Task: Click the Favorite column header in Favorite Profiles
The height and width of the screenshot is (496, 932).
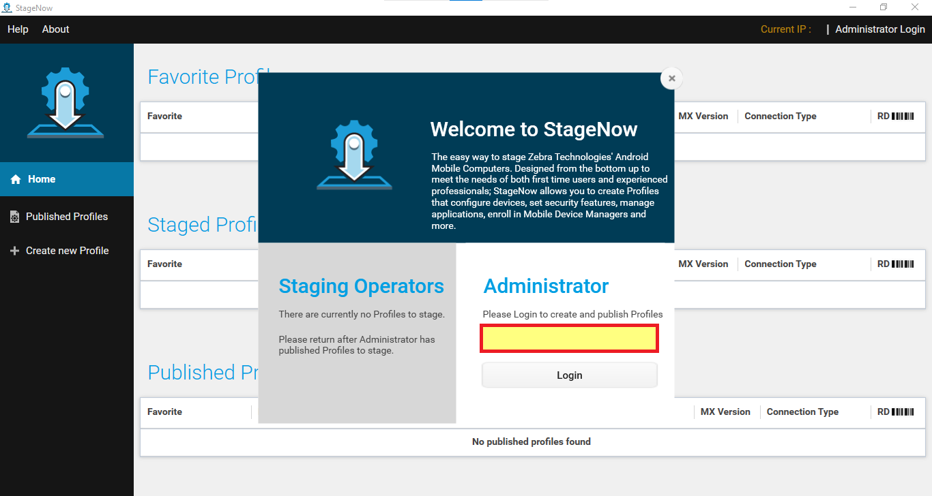Action: tap(164, 116)
